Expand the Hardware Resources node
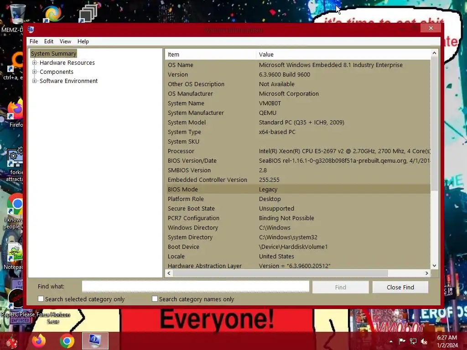467x350 pixels. 35,63
